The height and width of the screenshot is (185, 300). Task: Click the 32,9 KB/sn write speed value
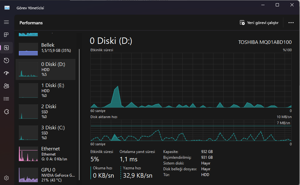[x=138, y=175]
